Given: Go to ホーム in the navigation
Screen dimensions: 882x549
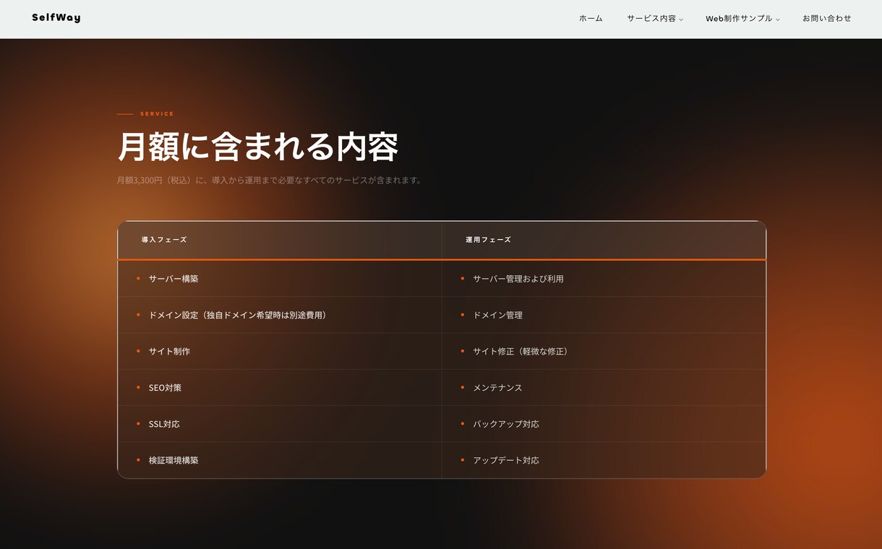Looking at the screenshot, I should pyautogui.click(x=591, y=19).
